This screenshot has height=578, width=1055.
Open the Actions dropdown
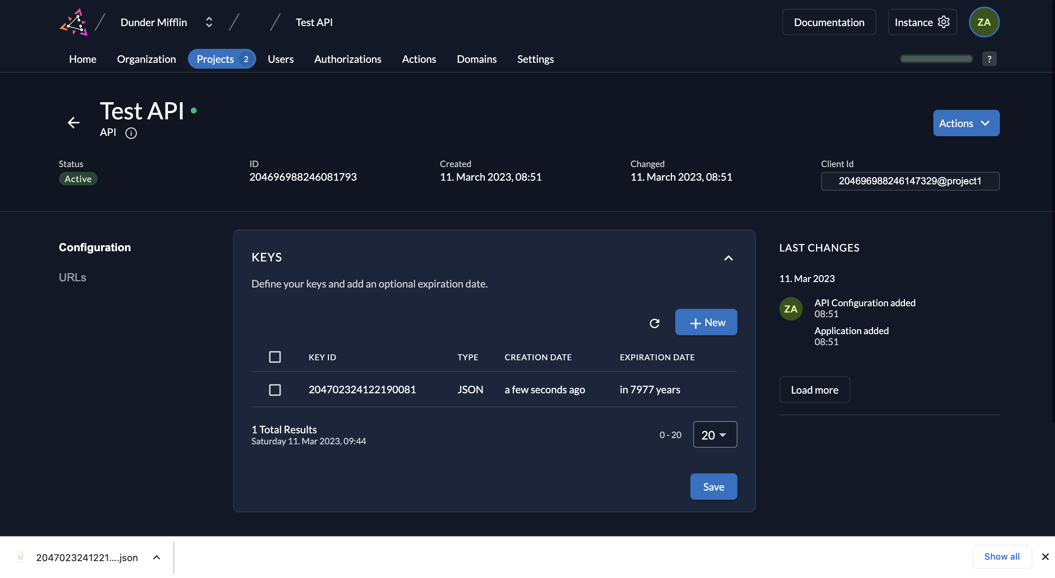coord(966,123)
